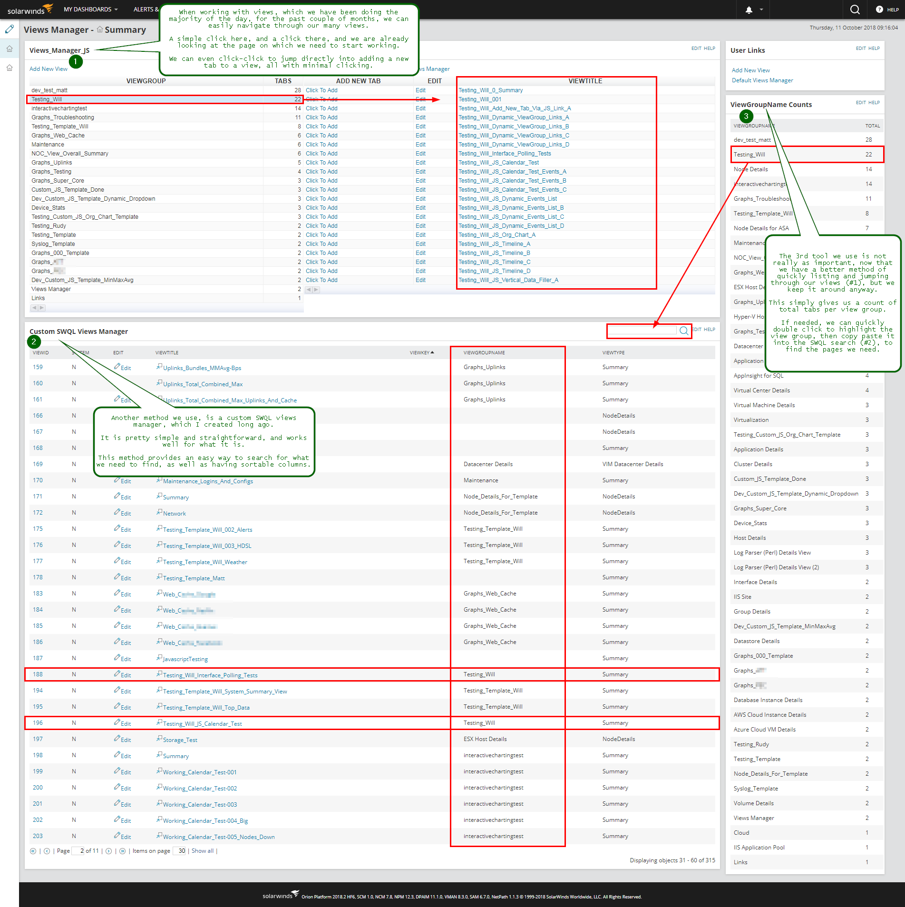Click the SolarWinds logo
This screenshot has height=907, width=905.
coord(30,10)
